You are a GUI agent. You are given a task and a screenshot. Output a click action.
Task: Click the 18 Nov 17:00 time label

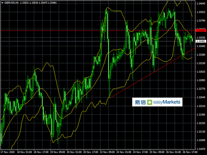(41, 152)
